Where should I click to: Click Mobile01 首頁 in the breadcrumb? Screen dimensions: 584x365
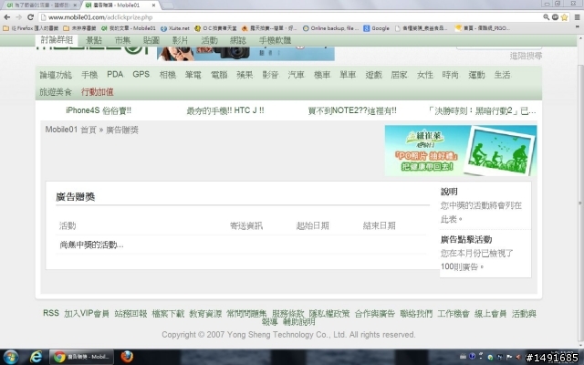click(x=71, y=130)
